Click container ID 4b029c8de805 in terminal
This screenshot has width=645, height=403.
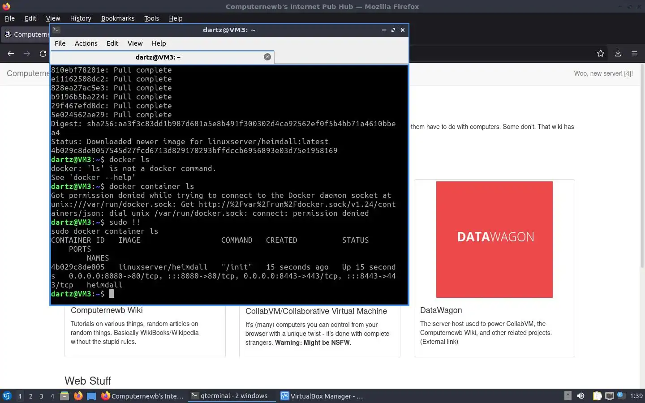tap(78, 267)
